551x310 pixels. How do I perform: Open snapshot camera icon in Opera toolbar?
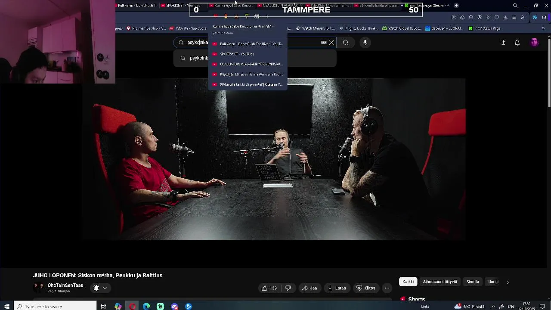462,18
